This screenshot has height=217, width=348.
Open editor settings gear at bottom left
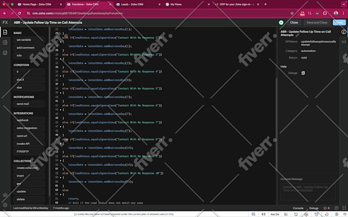pos(5,205)
